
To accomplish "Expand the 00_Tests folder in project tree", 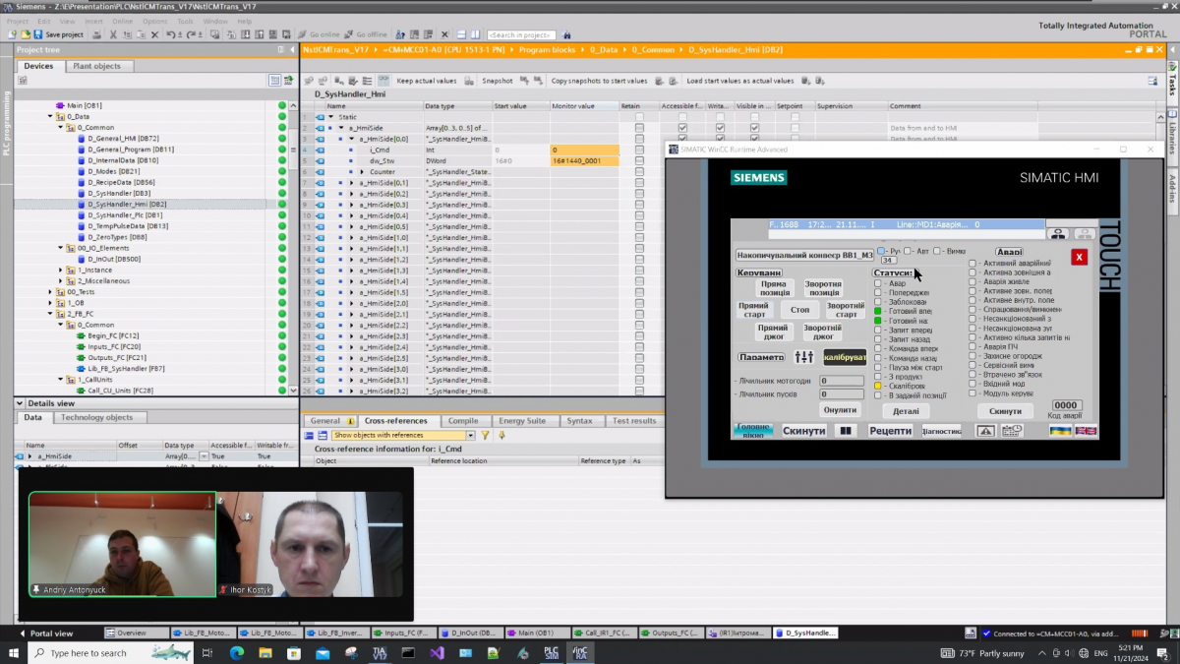I will (50, 292).
